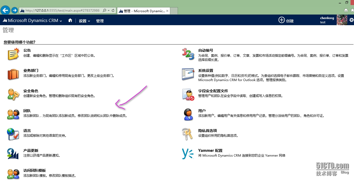This screenshot has height=181, width=354.
Task: Open the 系统设置 link
Action: pos(206,70)
